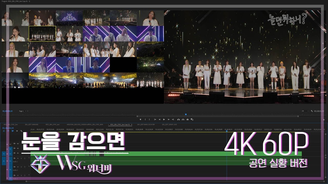Toggle sync lock on track V2
This screenshot has height=184, width=328.
click(14, 148)
